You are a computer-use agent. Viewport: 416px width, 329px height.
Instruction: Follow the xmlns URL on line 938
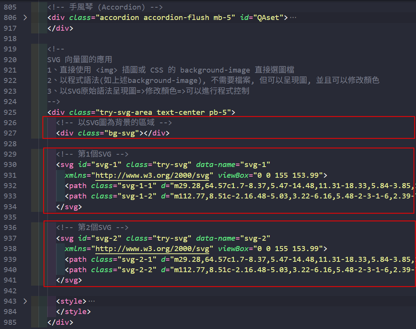[154, 249]
